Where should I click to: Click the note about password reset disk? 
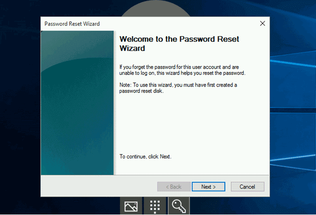[x=178, y=88]
